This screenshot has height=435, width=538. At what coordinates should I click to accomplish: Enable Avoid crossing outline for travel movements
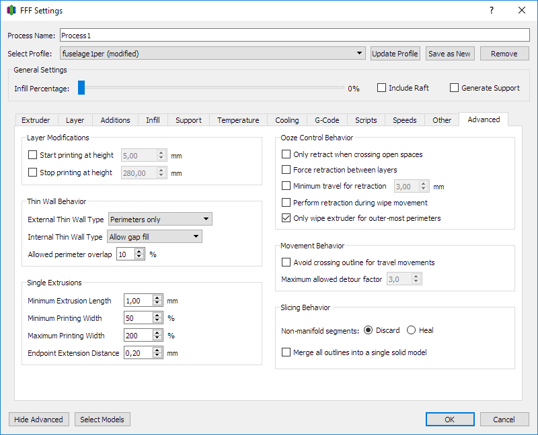coord(286,262)
